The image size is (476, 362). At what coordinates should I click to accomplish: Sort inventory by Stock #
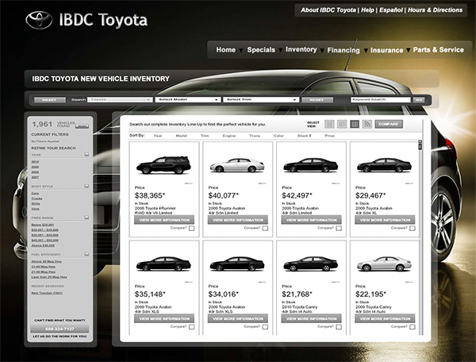coord(304,136)
